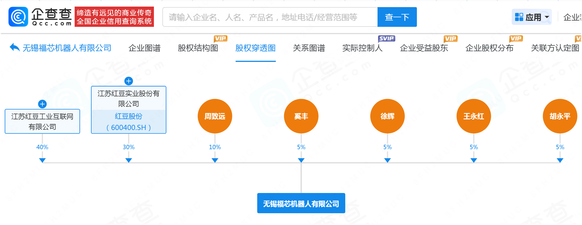Open the 关系图谱 tab

pyautogui.click(x=309, y=48)
